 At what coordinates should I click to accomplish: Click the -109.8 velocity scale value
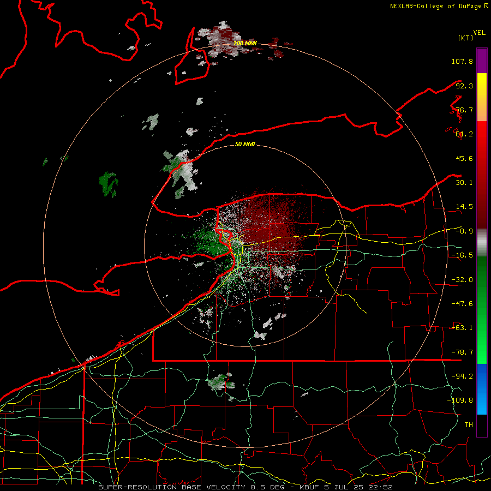tap(460, 400)
